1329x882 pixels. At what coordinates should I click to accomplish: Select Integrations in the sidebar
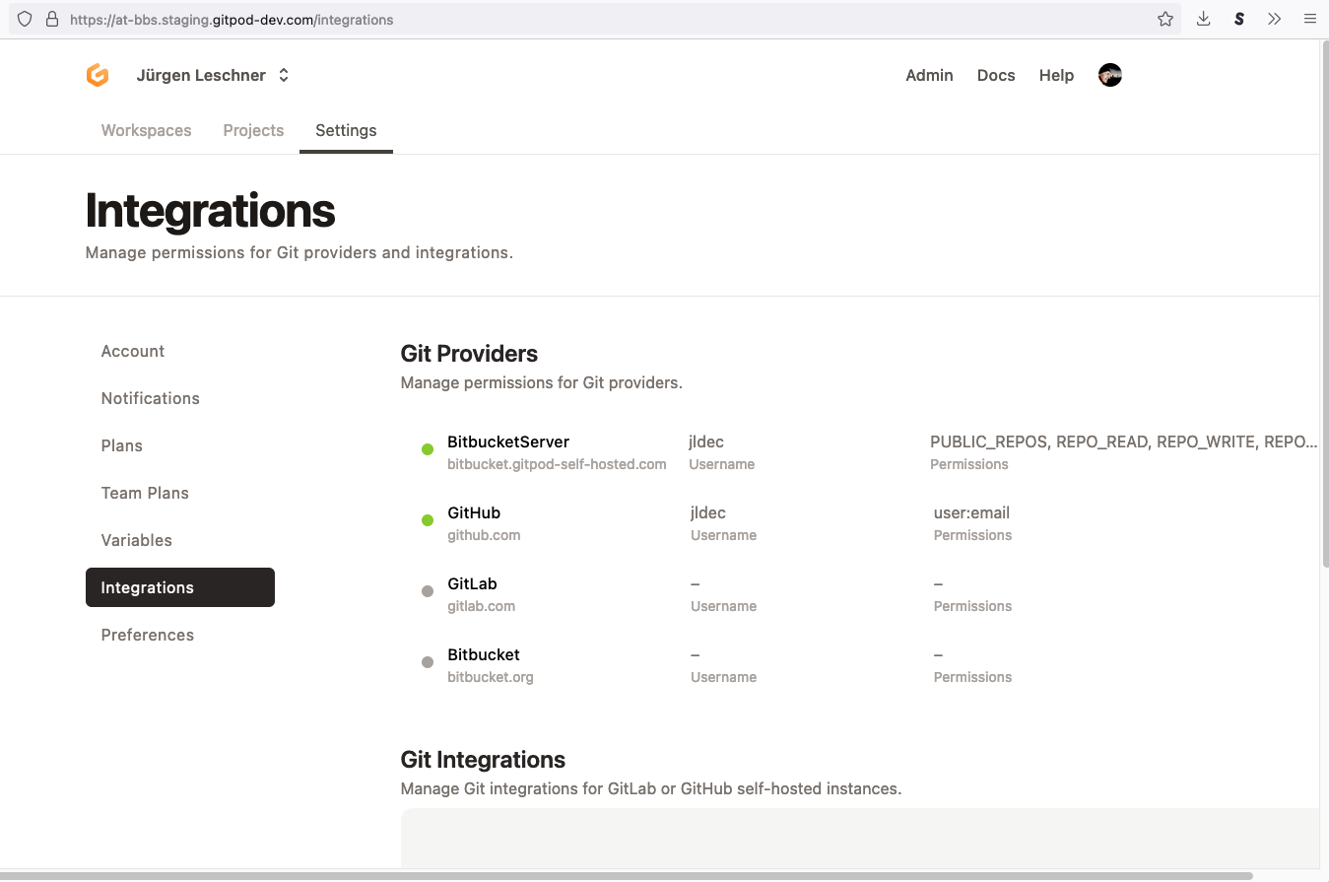(180, 587)
